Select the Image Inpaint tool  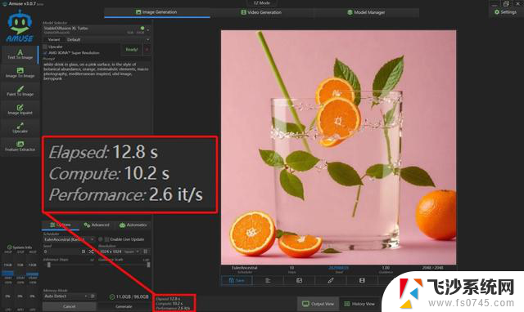[20, 109]
